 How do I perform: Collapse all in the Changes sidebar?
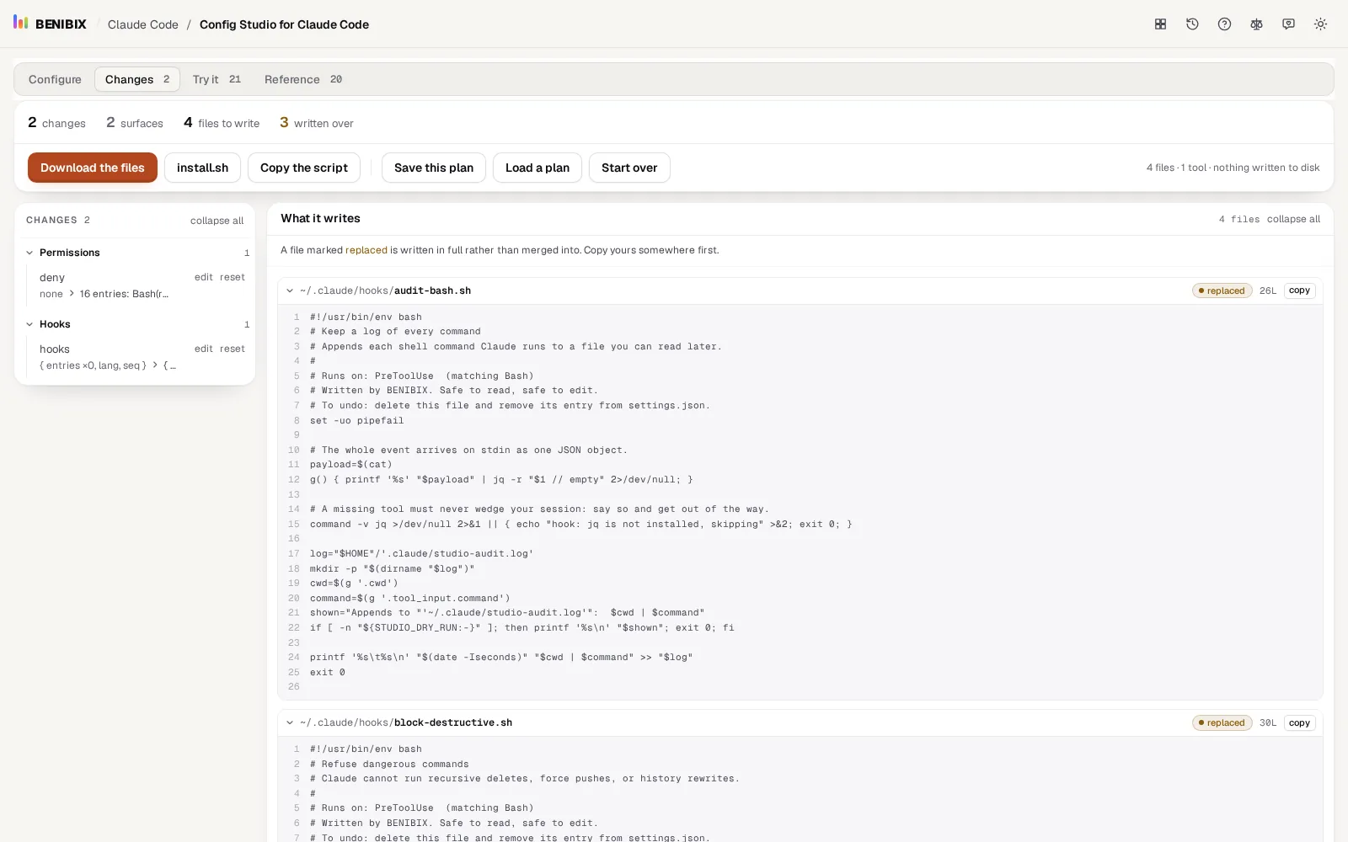[217, 221]
